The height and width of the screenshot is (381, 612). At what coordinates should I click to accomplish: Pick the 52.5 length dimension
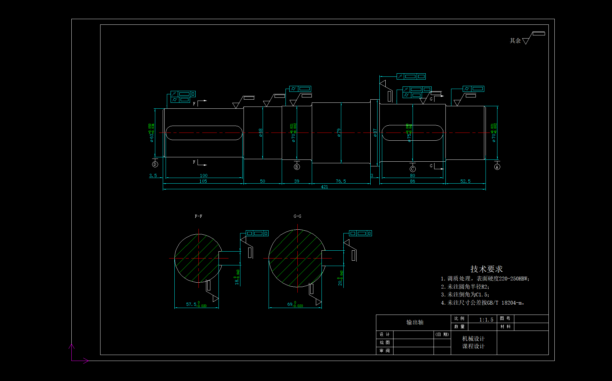click(465, 181)
